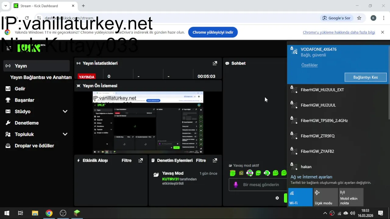Pop out the Yayın İstatistikleri panel
Viewport: 390px width, 219px height.
point(215,63)
